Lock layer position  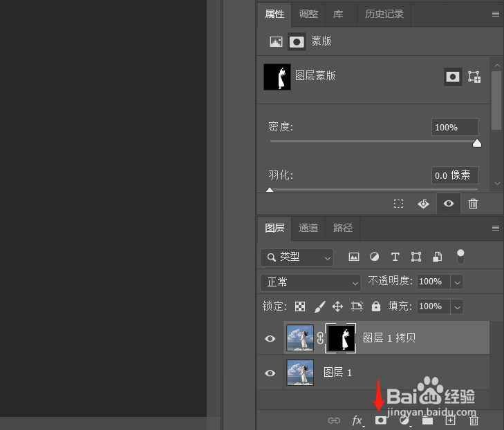pyautogui.click(x=337, y=306)
